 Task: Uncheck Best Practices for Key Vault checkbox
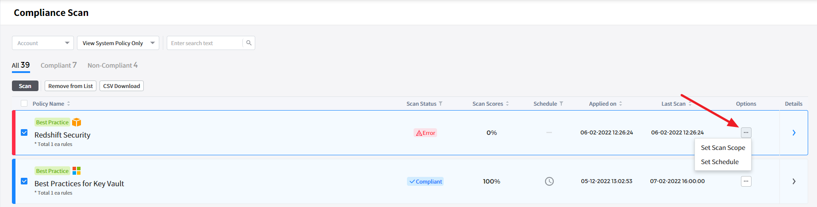click(24, 181)
